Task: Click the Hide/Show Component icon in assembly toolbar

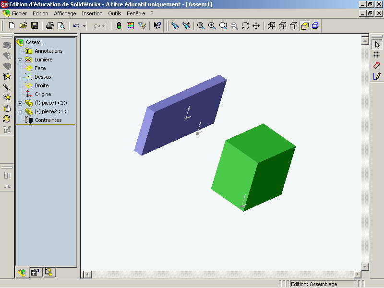Action: coord(7,45)
